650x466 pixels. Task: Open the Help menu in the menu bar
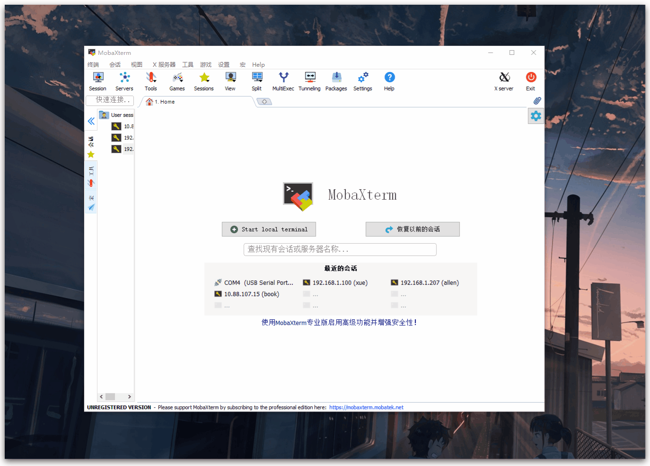258,65
